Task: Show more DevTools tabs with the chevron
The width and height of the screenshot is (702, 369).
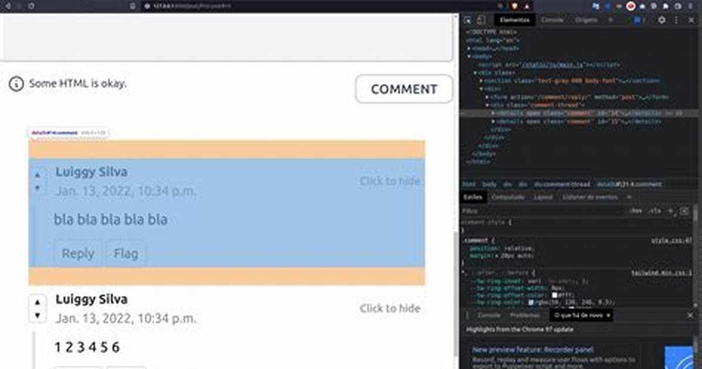Action: [x=610, y=20]
